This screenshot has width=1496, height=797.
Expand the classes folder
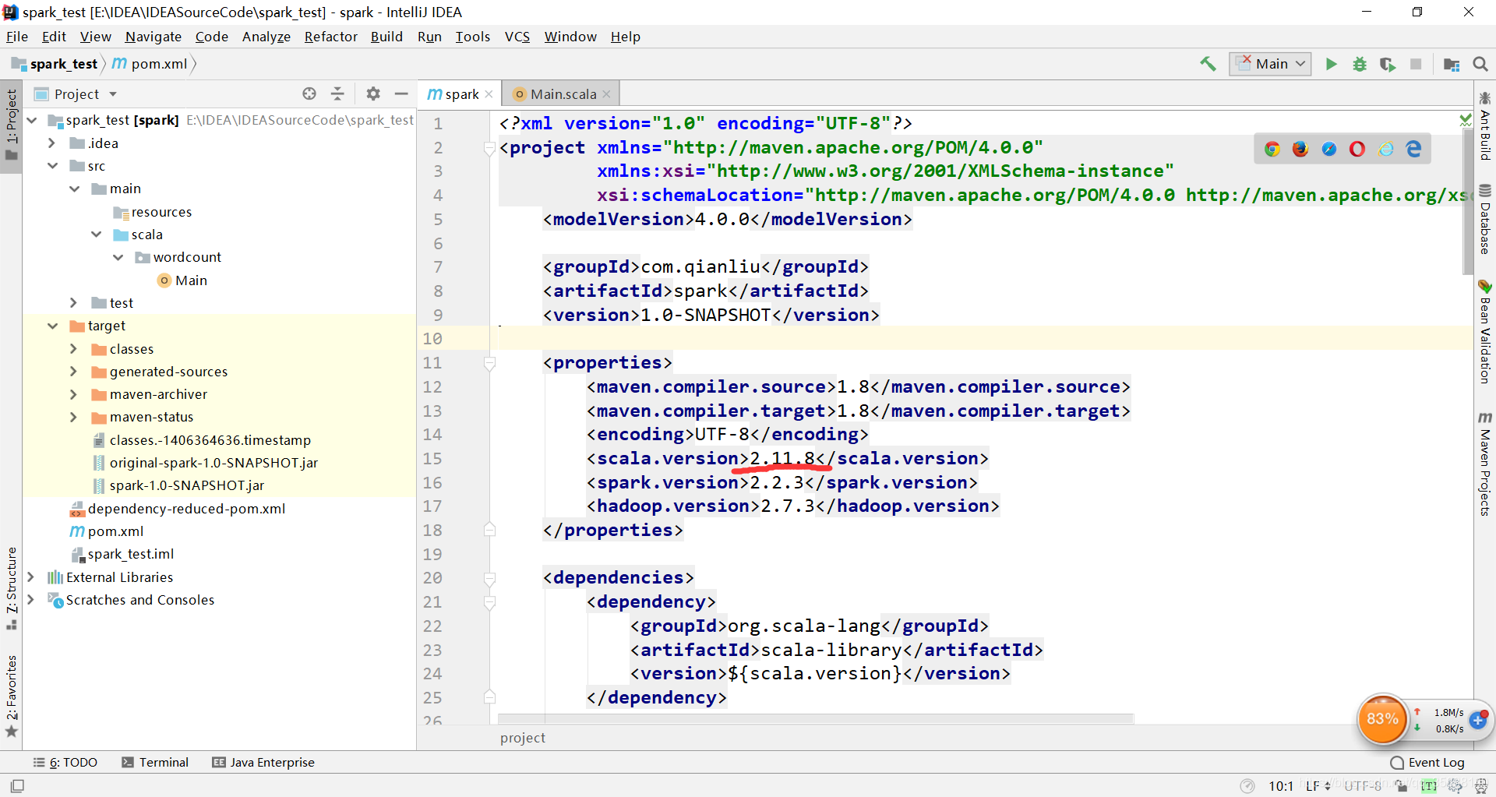click(74, 348)
